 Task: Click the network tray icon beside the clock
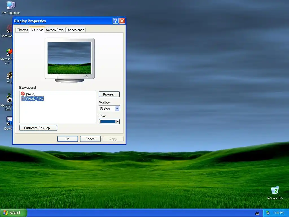(x=268, y=213)
